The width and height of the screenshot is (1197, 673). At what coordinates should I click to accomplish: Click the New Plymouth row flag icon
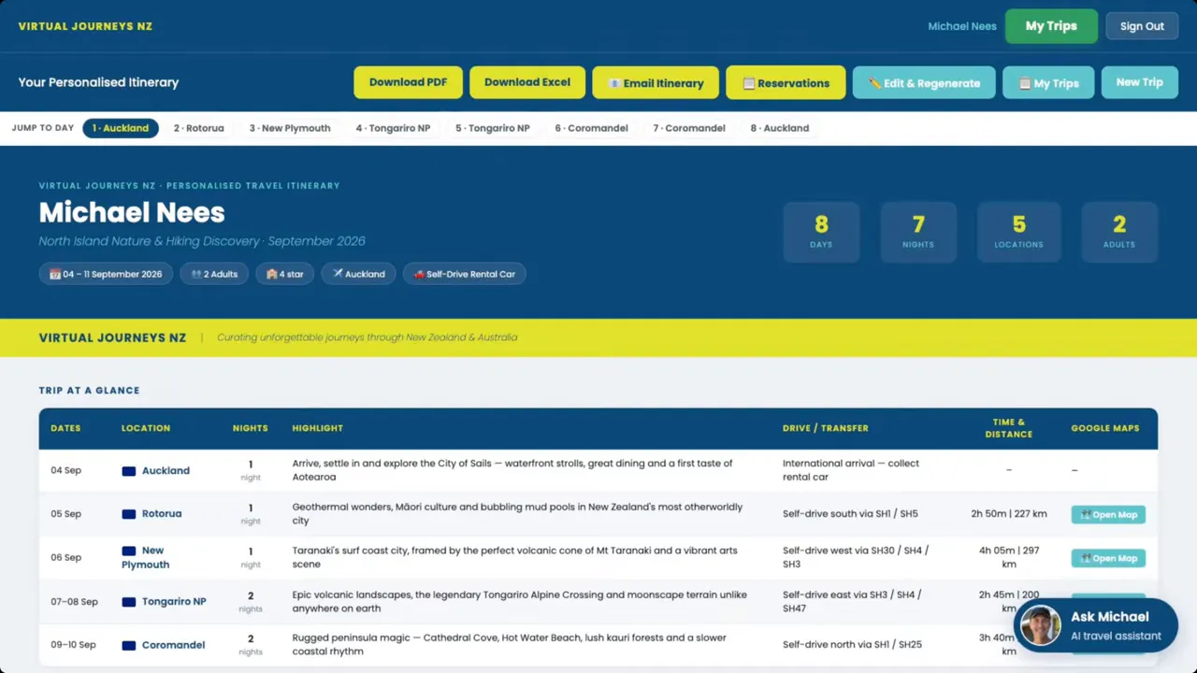coord(129,551)
